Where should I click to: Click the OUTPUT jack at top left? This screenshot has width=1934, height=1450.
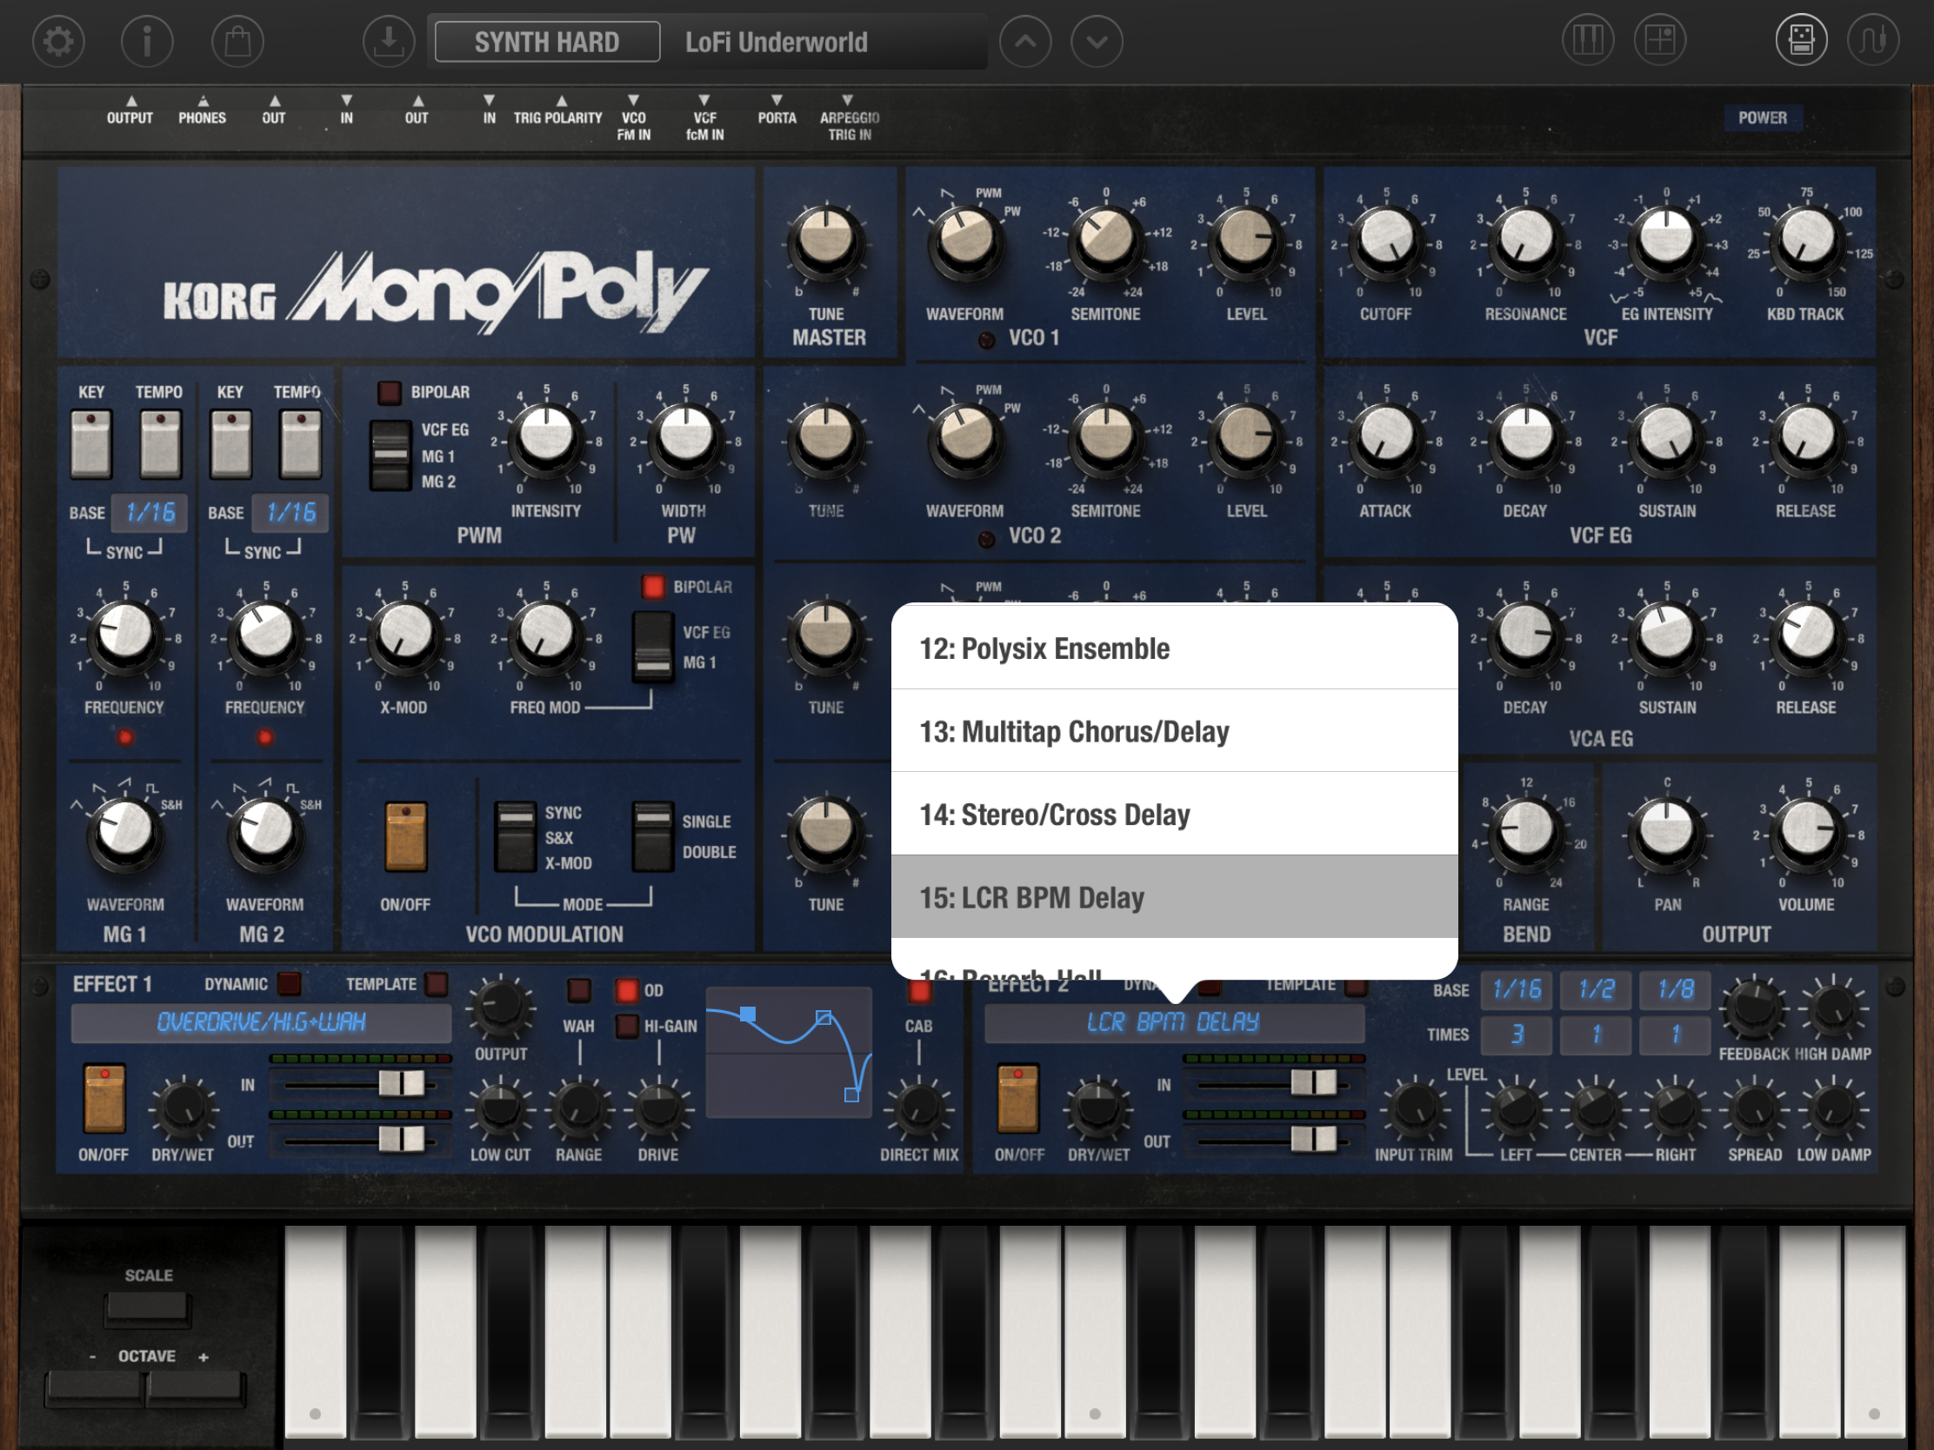[x=130, y=111]
